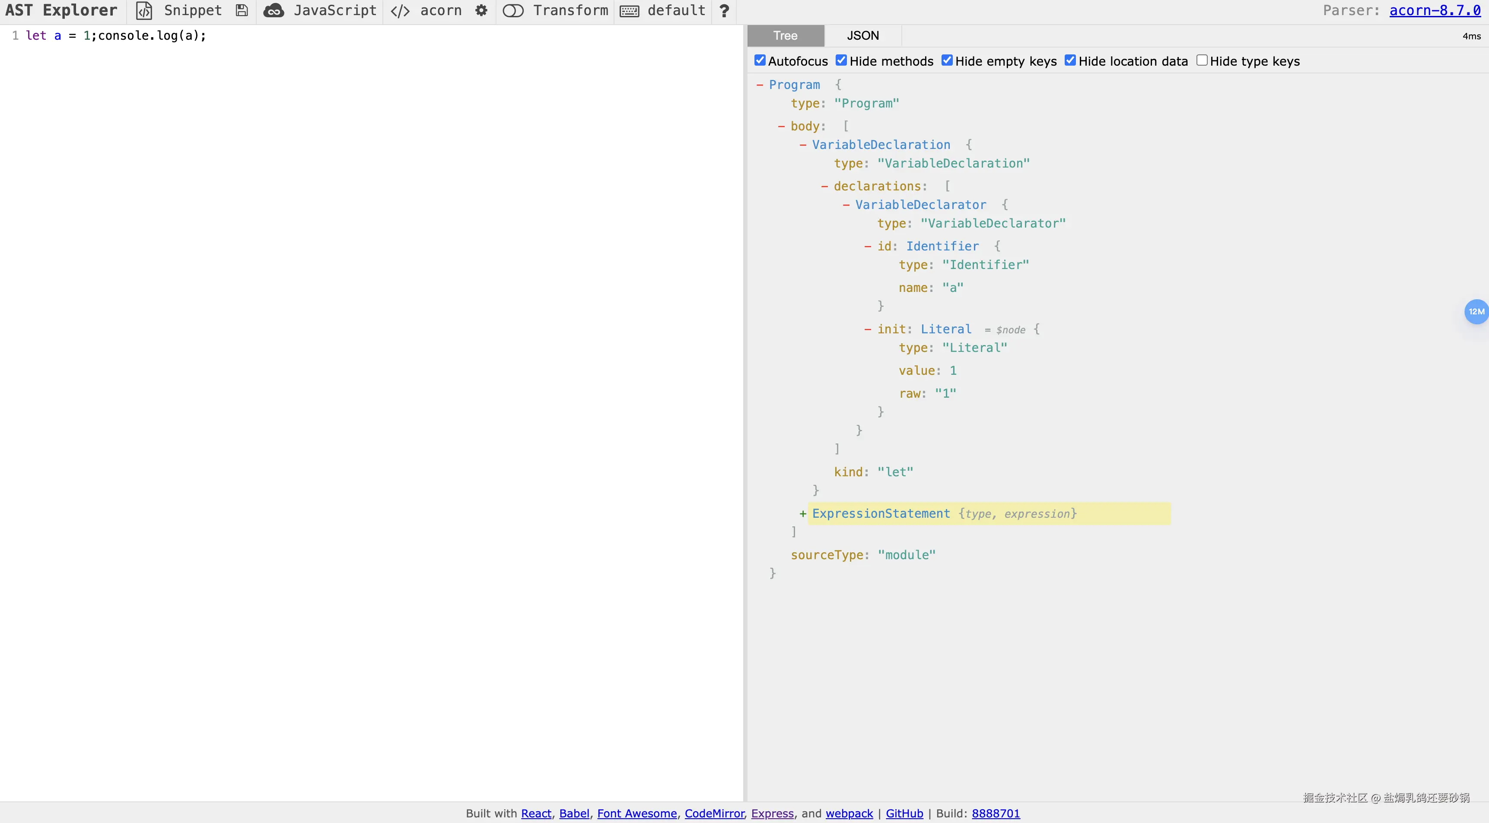Viewport: 1489px width, 823px height.
Task: Click the keyboard icon for keymap
Action: pos(630,11)
